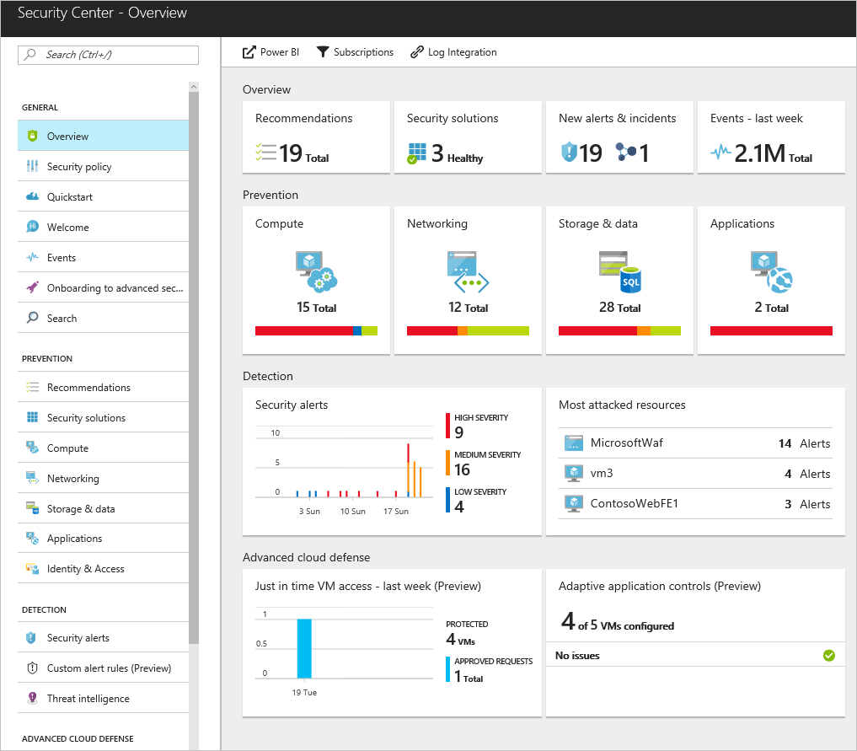Open the Overview menu item
857x751 pixels.
104,136
